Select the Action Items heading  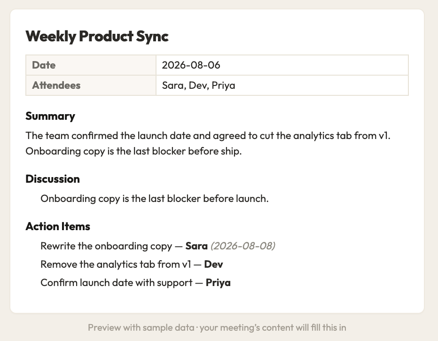tap(58, 226)
